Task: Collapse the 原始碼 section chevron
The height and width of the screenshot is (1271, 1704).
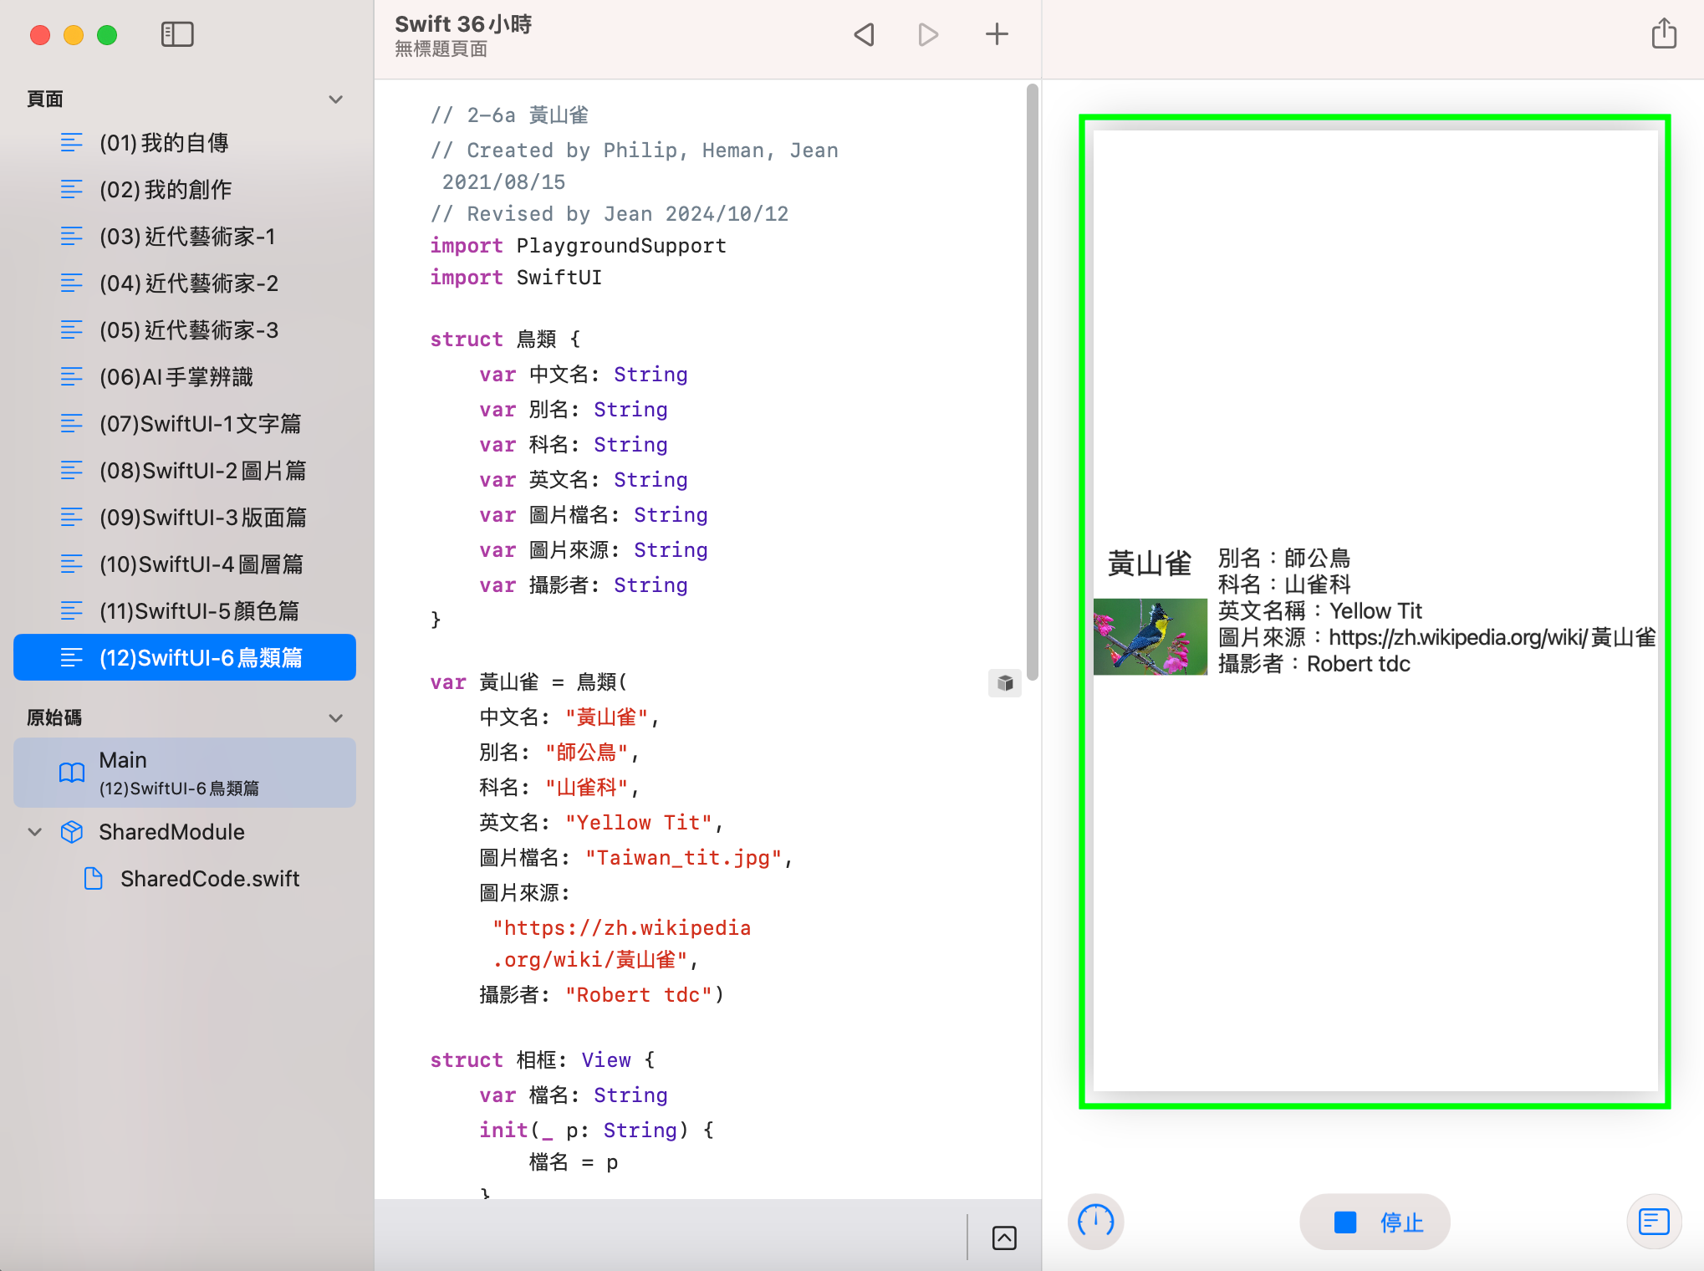Action: [x=336, y=718]
